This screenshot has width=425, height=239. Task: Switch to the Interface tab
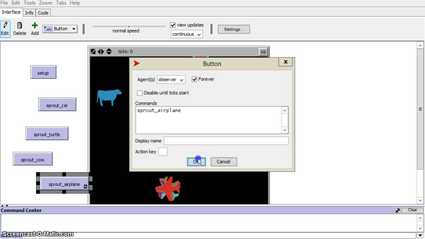11,12
